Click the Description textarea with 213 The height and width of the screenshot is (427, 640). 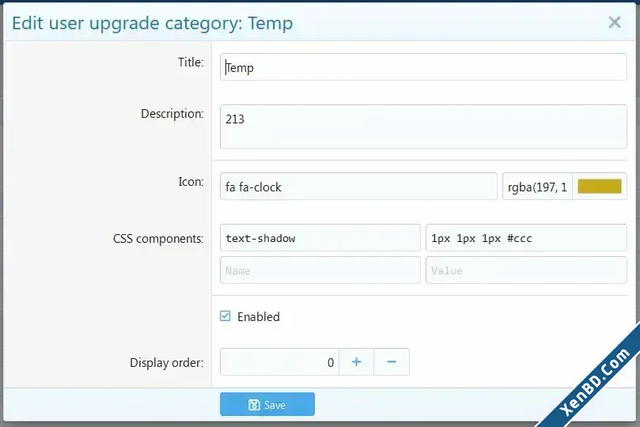point(423,127)
